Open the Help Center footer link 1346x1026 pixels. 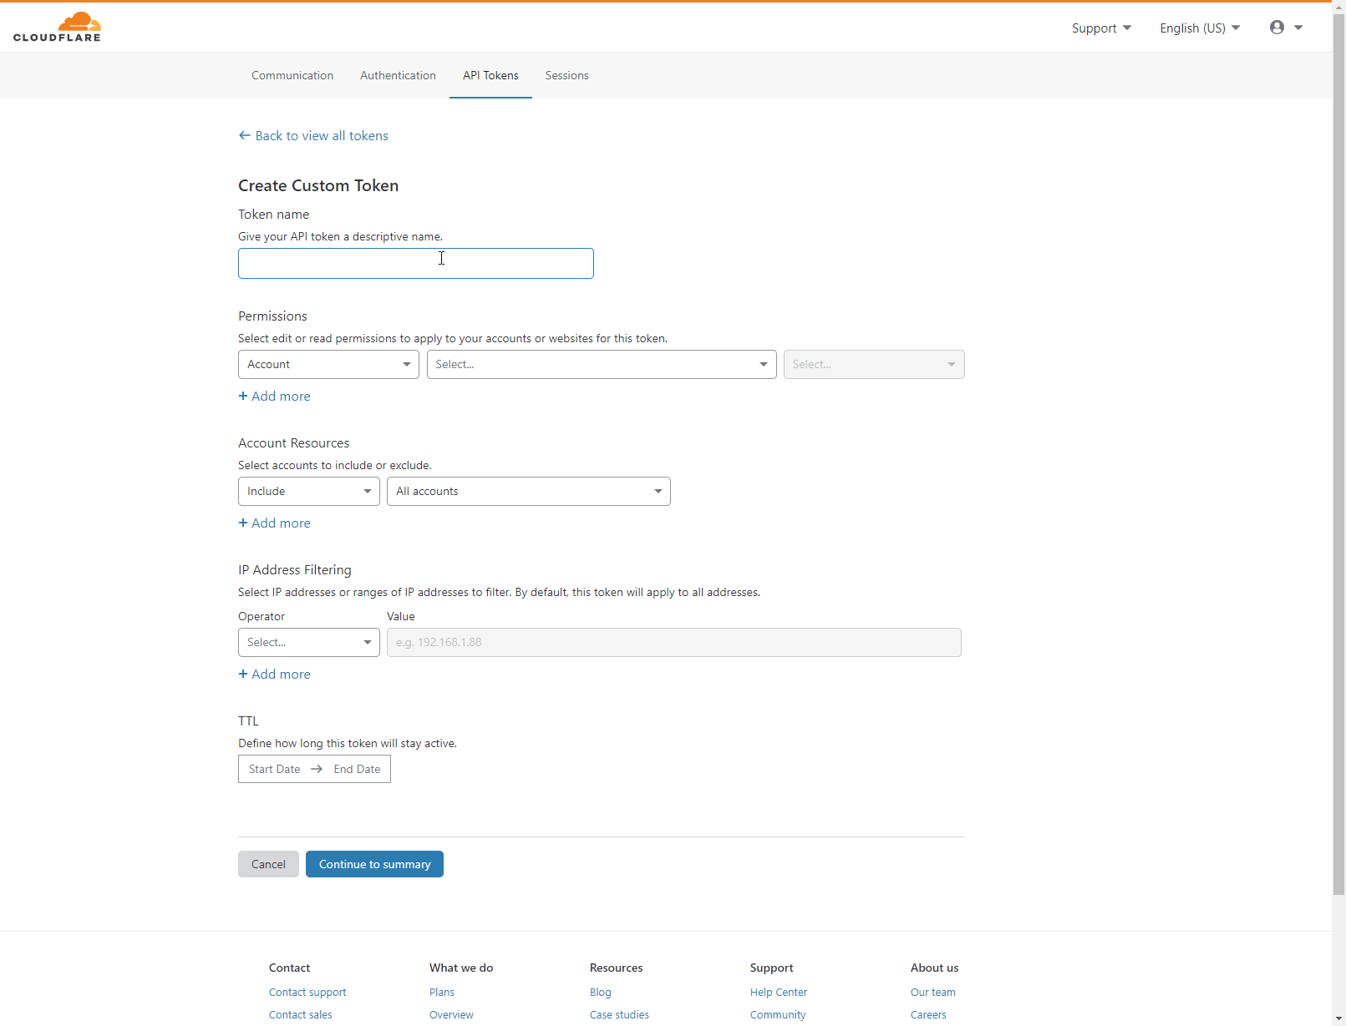coord(779,992)
